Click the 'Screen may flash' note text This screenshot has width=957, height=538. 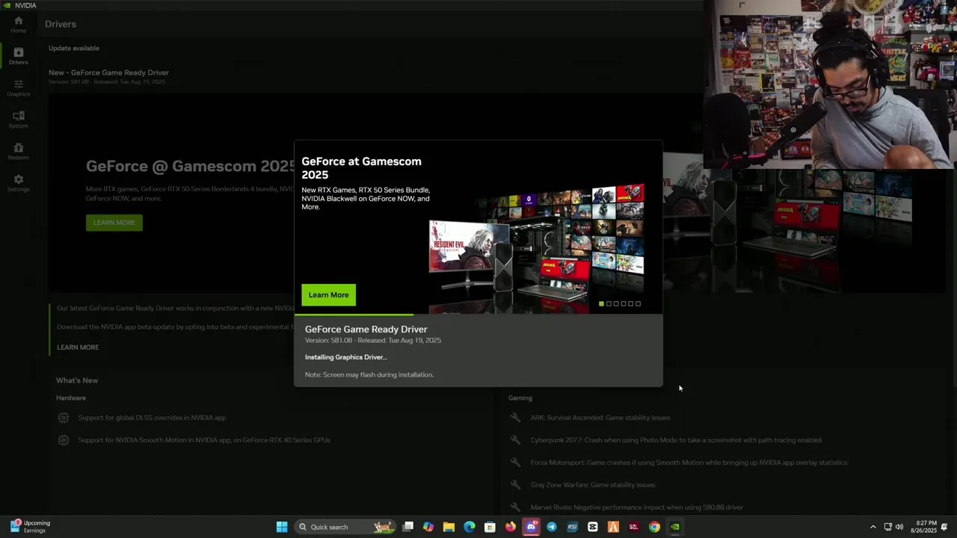pos(369,374)
